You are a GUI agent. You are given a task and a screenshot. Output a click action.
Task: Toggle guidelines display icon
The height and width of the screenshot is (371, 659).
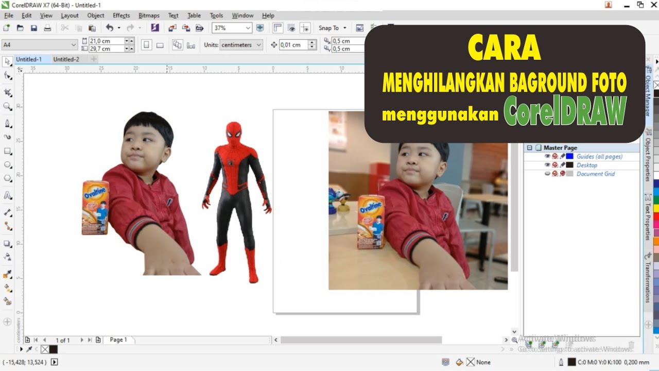[x=305, y=28]
